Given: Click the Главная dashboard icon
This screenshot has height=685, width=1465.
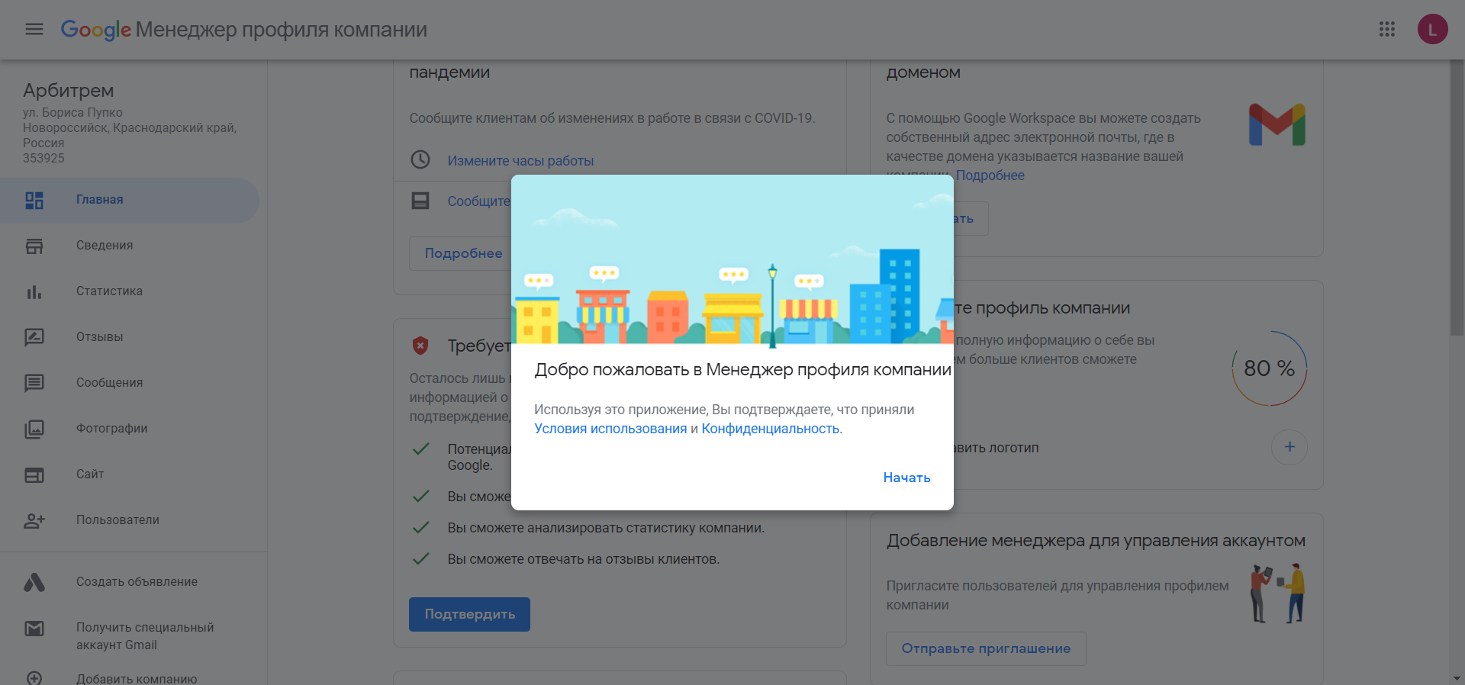Looking at the screenshot, I should coord(34,200).
